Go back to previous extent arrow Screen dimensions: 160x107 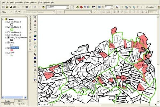pyautogui.click(x=35, y=39)
